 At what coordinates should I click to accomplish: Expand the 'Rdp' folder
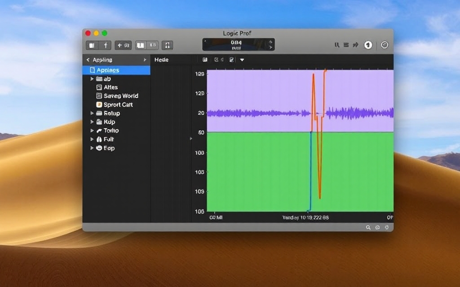pos(92,122)
